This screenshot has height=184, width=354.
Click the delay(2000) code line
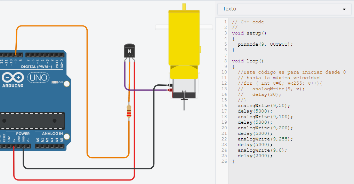pyautogui.click(x=255, y=156)
